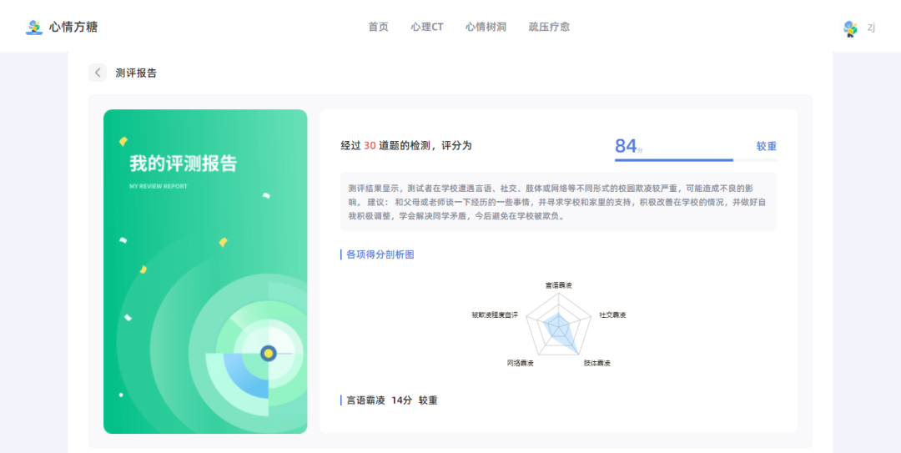Click the score progress bar
The width and height of the screenshot is (901, 453).
(695, 160)
